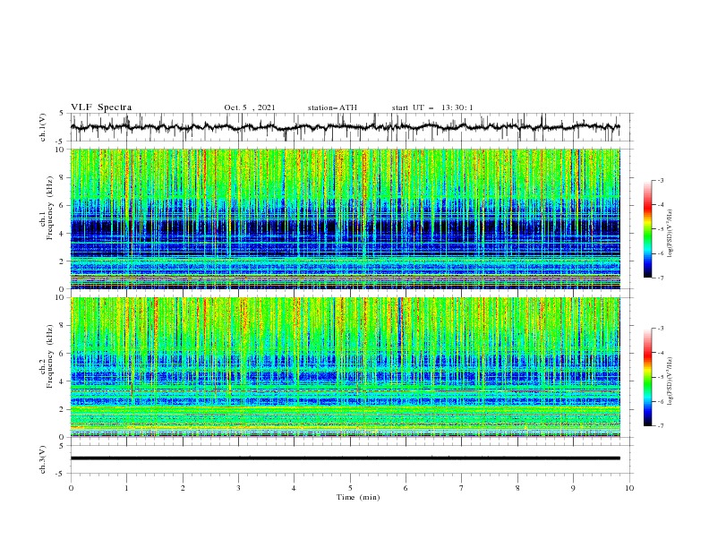Click time axis tick label "9"
This screenshot has width=709, height=548.
[573, 488]
